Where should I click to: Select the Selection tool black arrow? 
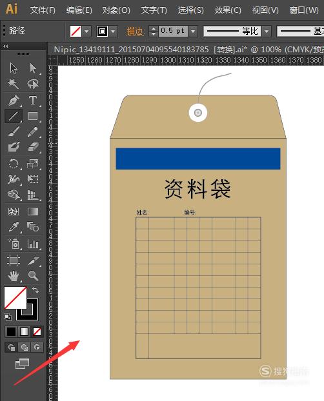tap(14, 68)
